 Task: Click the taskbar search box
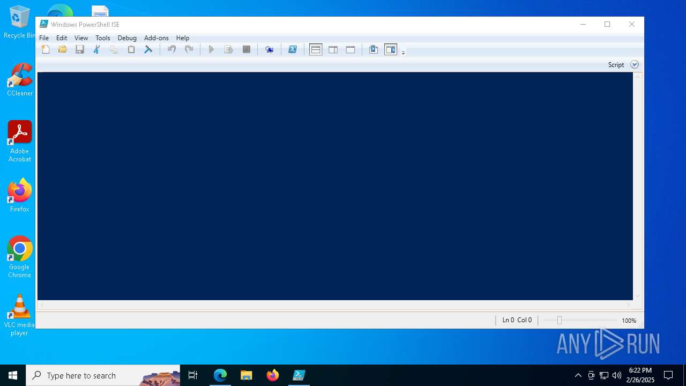click(x=103, y=375)
